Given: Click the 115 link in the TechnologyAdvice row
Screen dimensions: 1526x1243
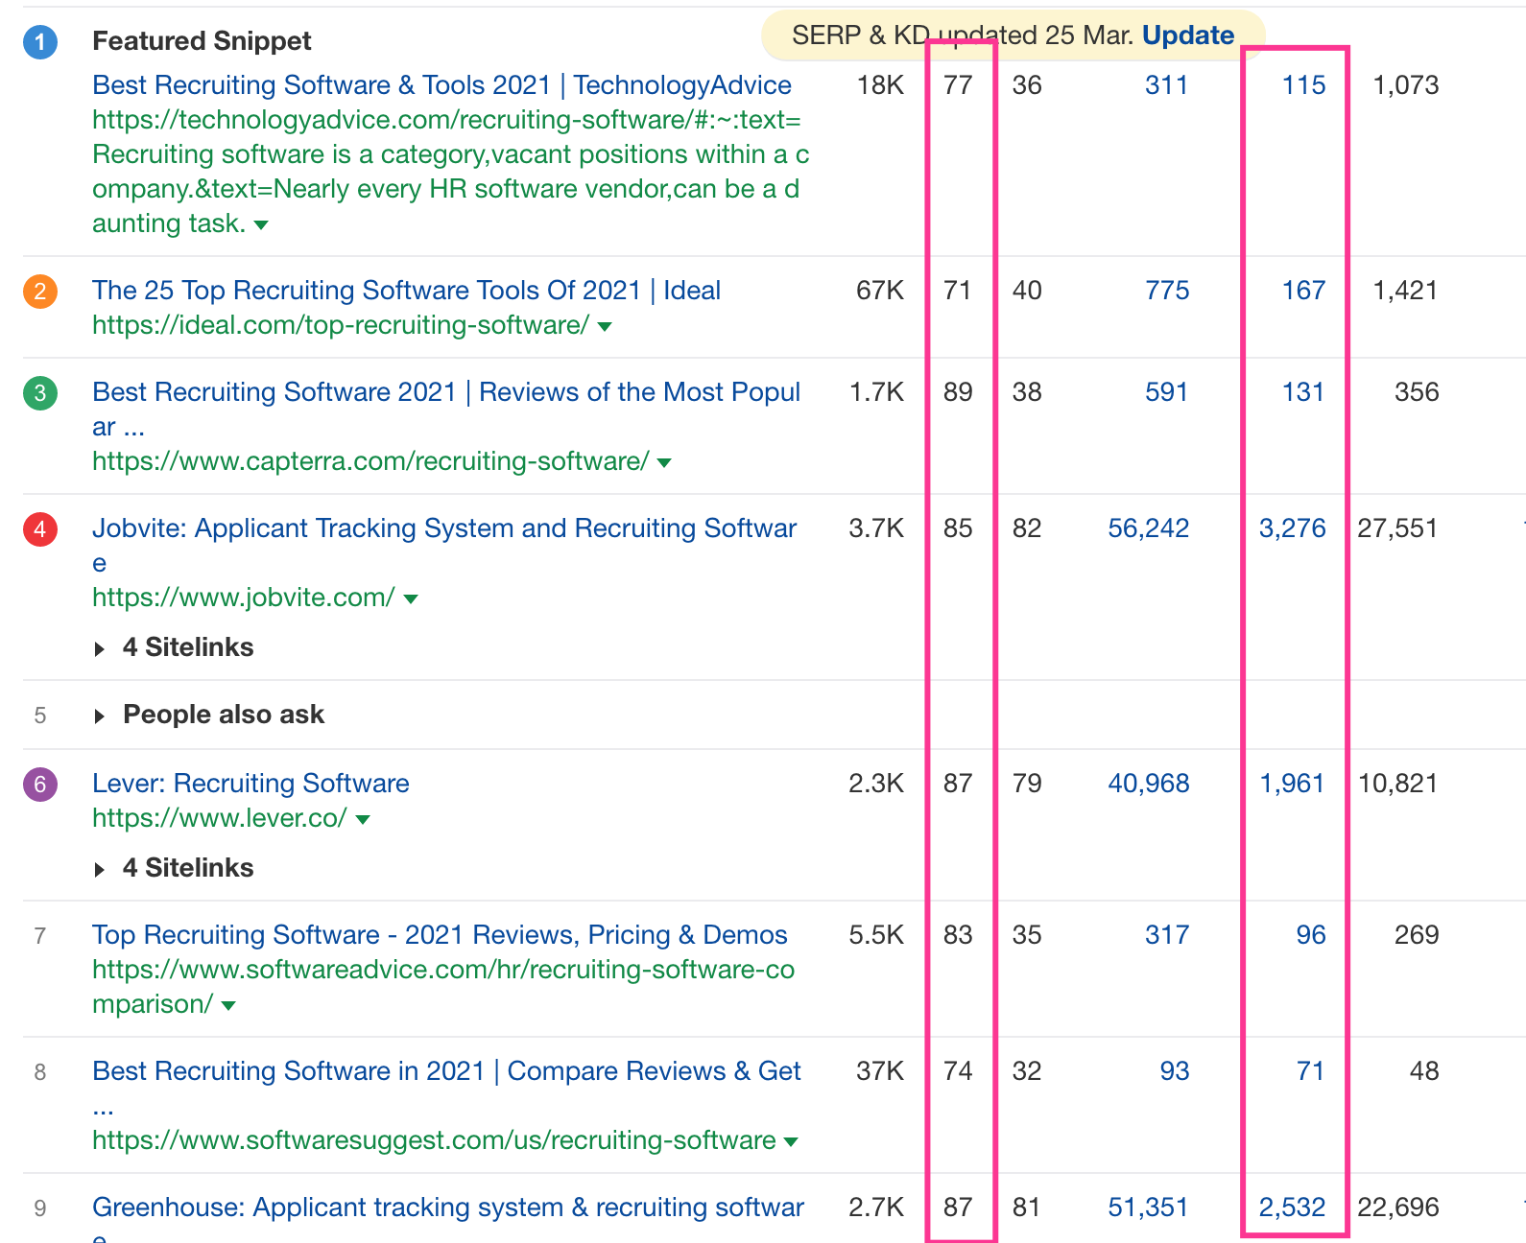Looking at the screenshot, I should coord(1303,85).
